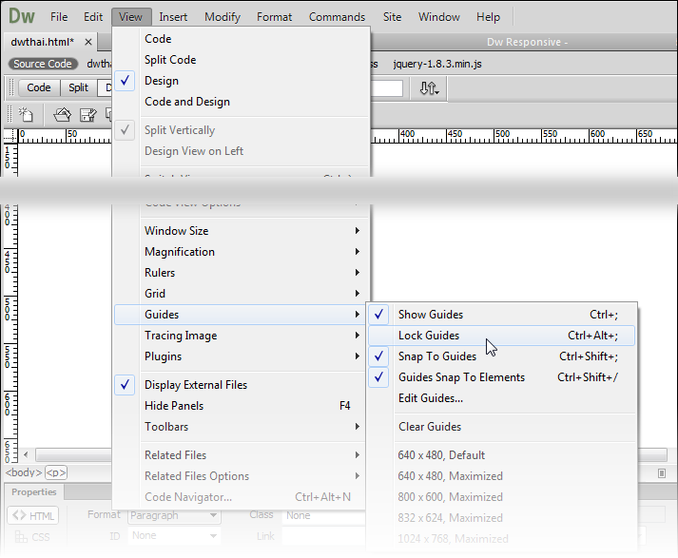Select the p tag in tag selector
The height and width of the screenshot is (558, 678).
point(56,472)
